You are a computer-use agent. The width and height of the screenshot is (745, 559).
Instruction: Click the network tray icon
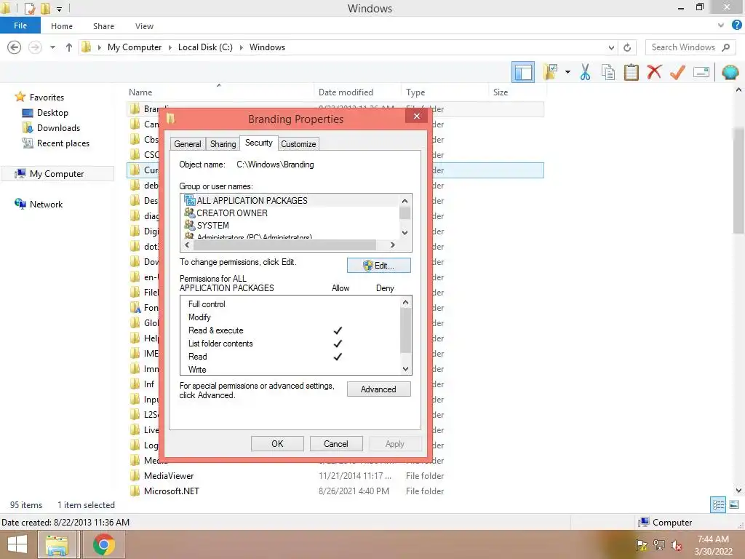(658, 545)
